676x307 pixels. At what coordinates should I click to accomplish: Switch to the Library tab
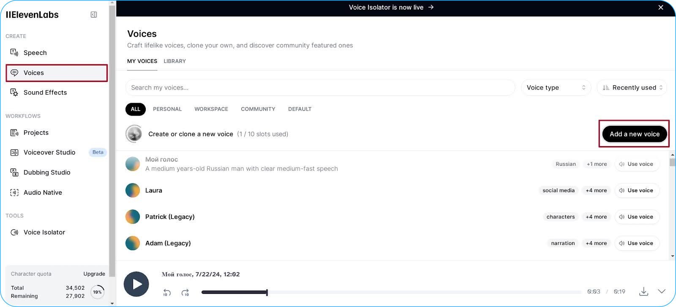coord(175,61)
